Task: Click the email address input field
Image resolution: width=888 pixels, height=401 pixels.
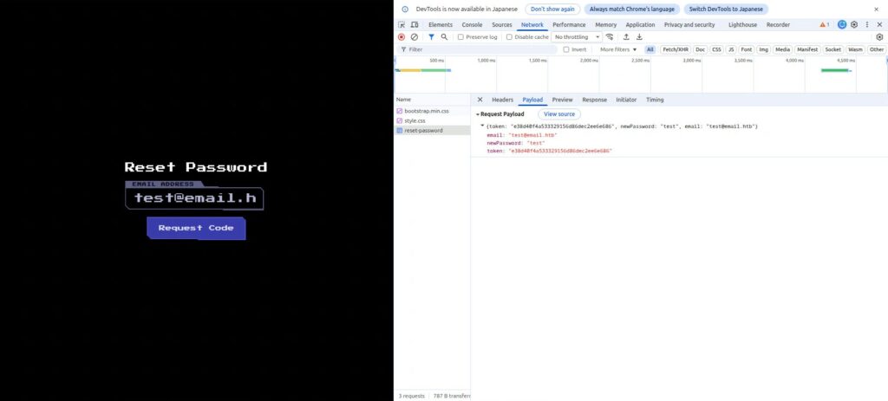Action: tap(195, 198)
